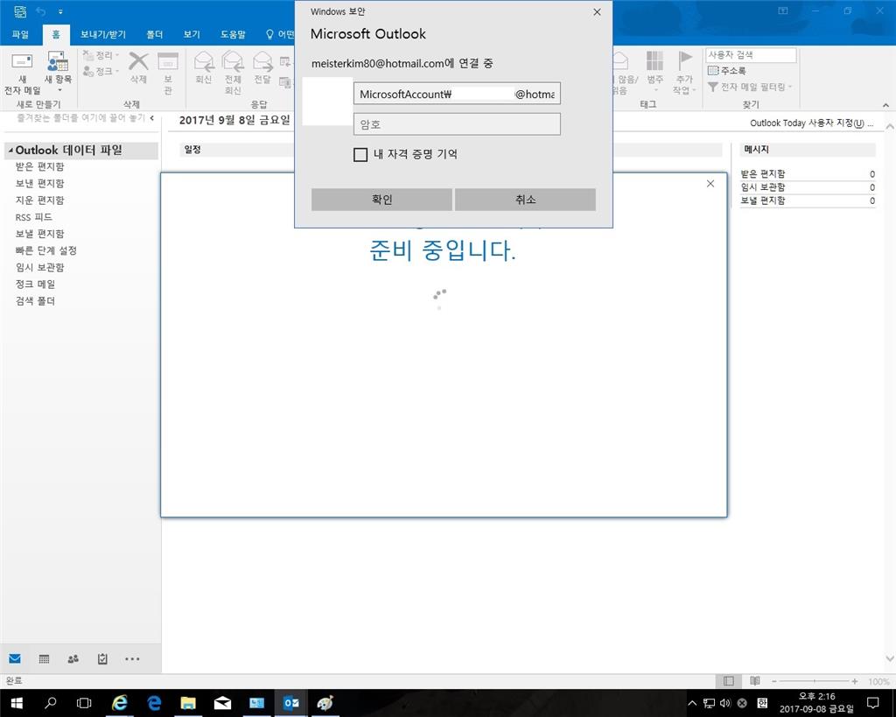Viewport: 896px width, 717px height.
Task: Open the Microsoft Edge taskbar icon
Action: [x=154, y=703]
